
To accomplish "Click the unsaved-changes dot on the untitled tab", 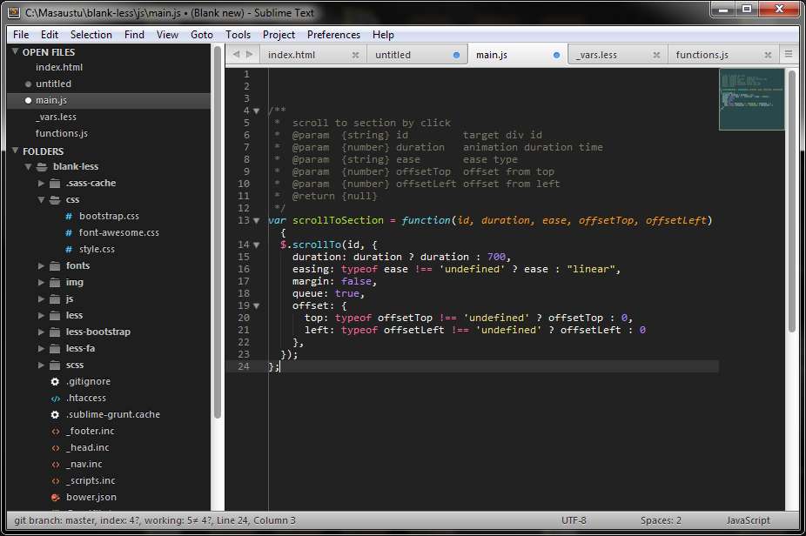I will (x=458, y=53).
